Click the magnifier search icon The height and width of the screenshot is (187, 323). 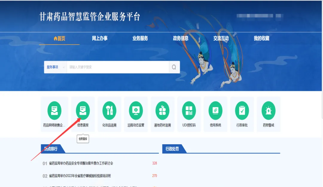coord(174,67)
